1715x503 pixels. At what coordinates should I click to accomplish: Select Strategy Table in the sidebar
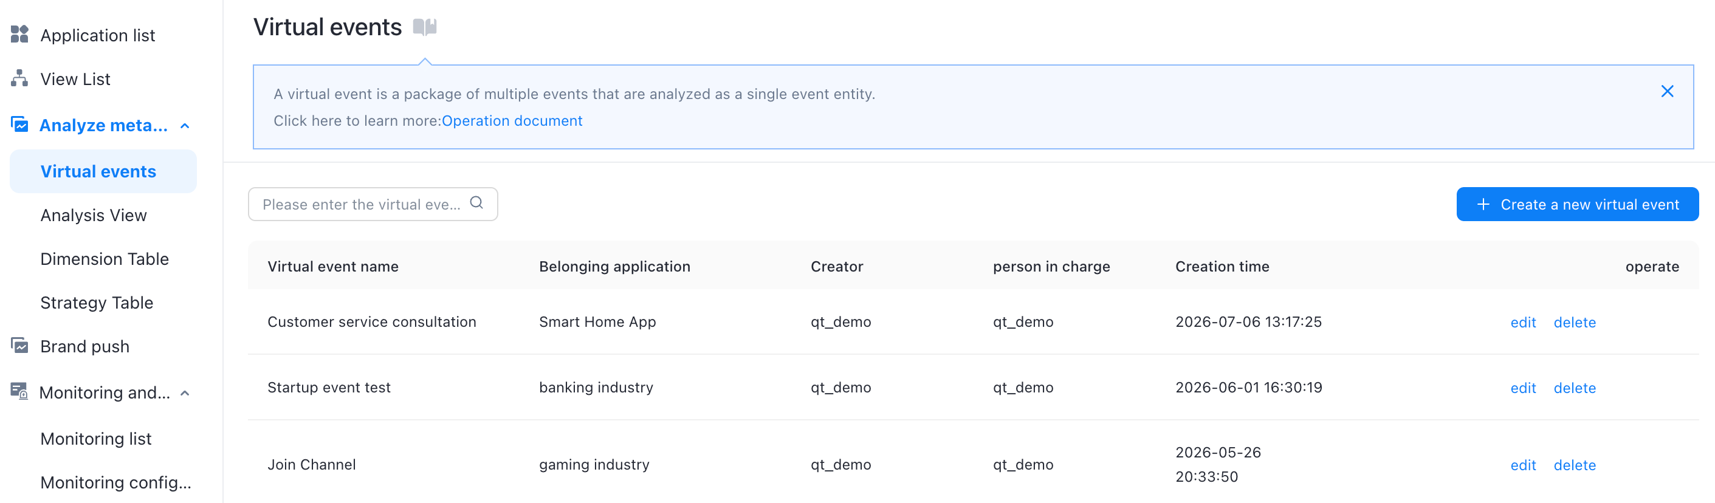pyautogui.click(x=97, y=303)
